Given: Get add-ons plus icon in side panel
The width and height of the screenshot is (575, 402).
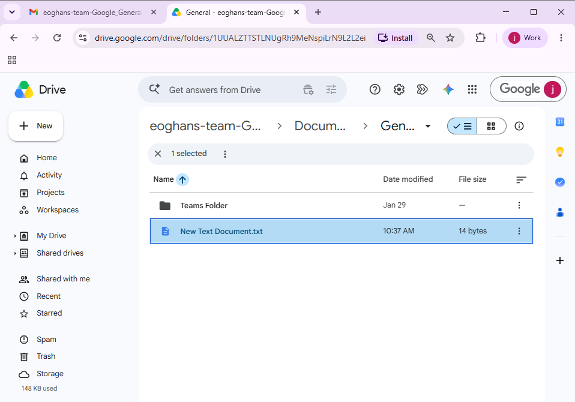Looking at the screenshot, I should click(560, 260).
